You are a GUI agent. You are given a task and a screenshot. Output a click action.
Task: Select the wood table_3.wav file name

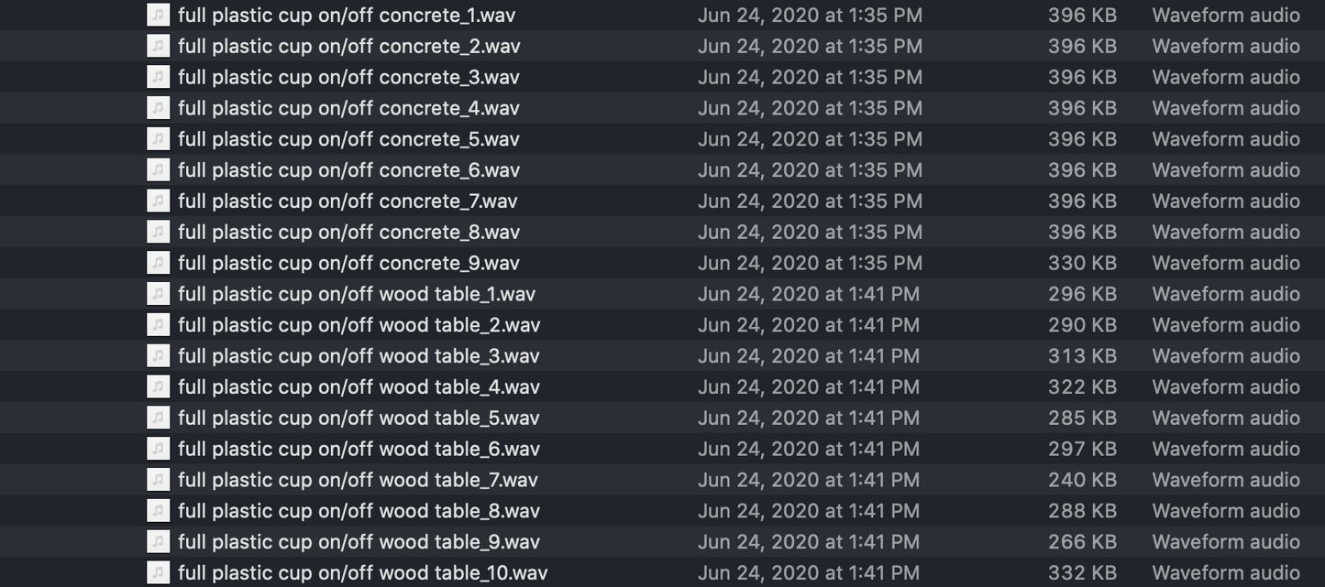coord(359,356)
